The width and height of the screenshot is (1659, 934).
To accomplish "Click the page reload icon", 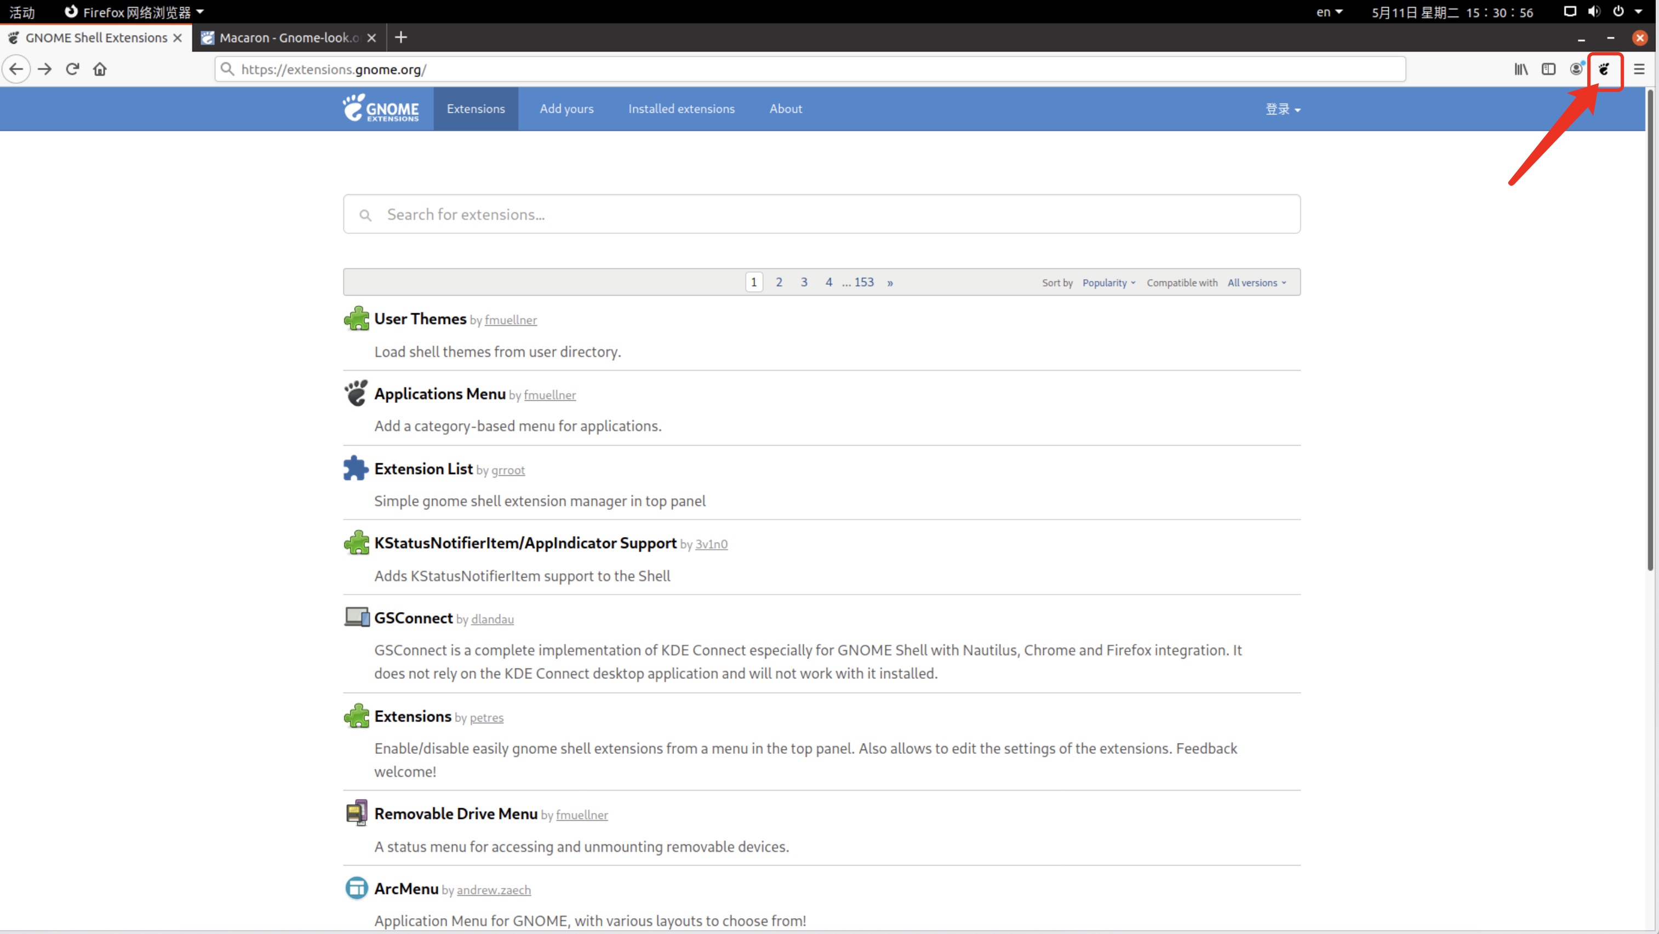I will pyautogui.click(x=71, y=68).
